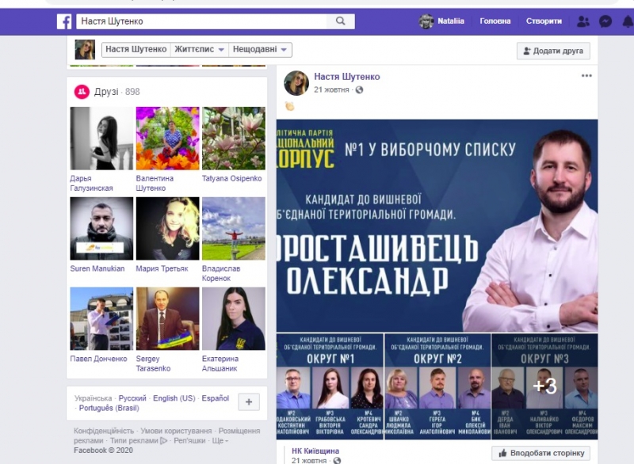Click the search magnifier icon
The image size is (634, 464).
point(340,21)
